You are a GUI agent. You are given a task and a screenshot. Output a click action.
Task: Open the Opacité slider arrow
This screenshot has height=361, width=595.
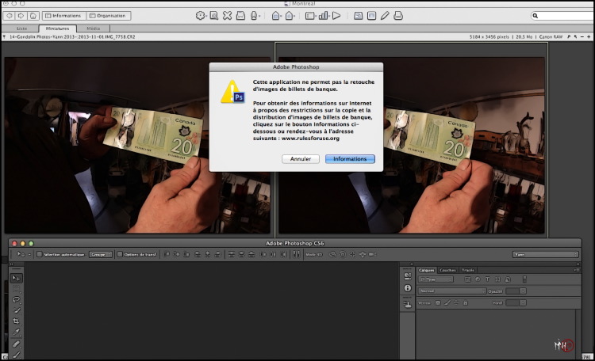click(523, 291)
